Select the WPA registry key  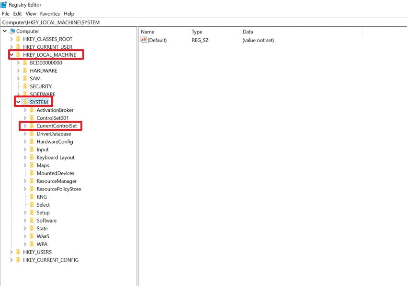click(43, 244)
